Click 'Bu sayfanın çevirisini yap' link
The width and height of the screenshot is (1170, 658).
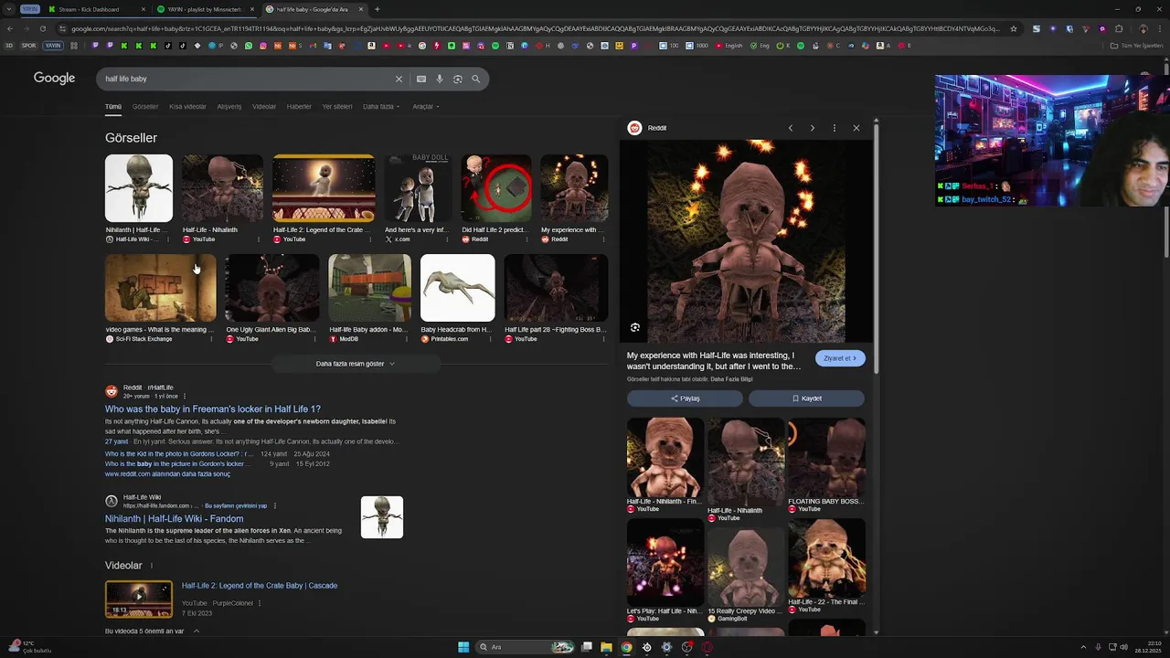(236, 505)
